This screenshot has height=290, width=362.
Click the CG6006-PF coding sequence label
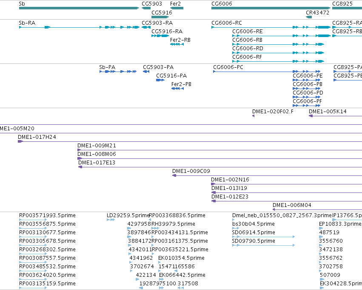[x=307, y=101]
